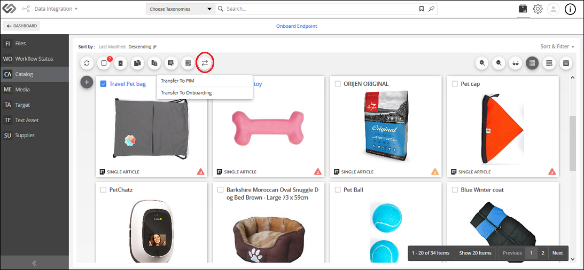Click the vertical scrollbar thumb
This screenshot has width=584, height=270.
coord(573,143)
